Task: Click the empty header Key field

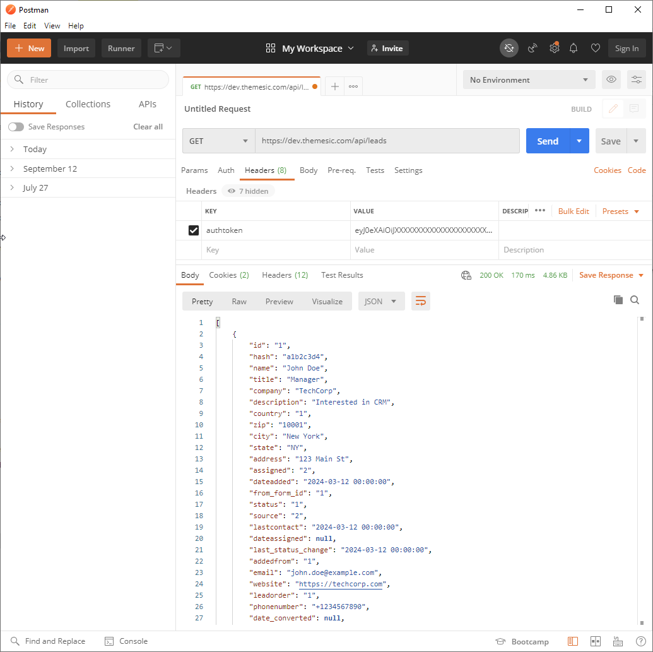Action: pos(276,250)
